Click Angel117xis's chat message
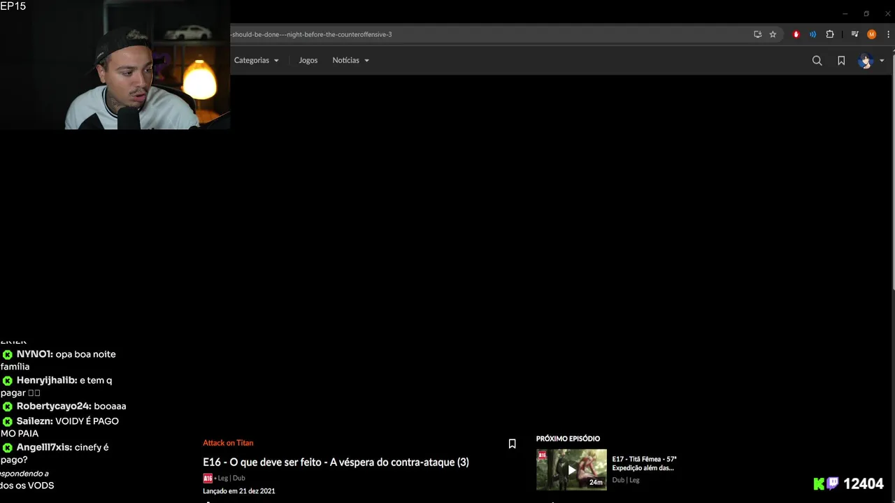Screen dimensions: 895x503 tap(55, 453)
